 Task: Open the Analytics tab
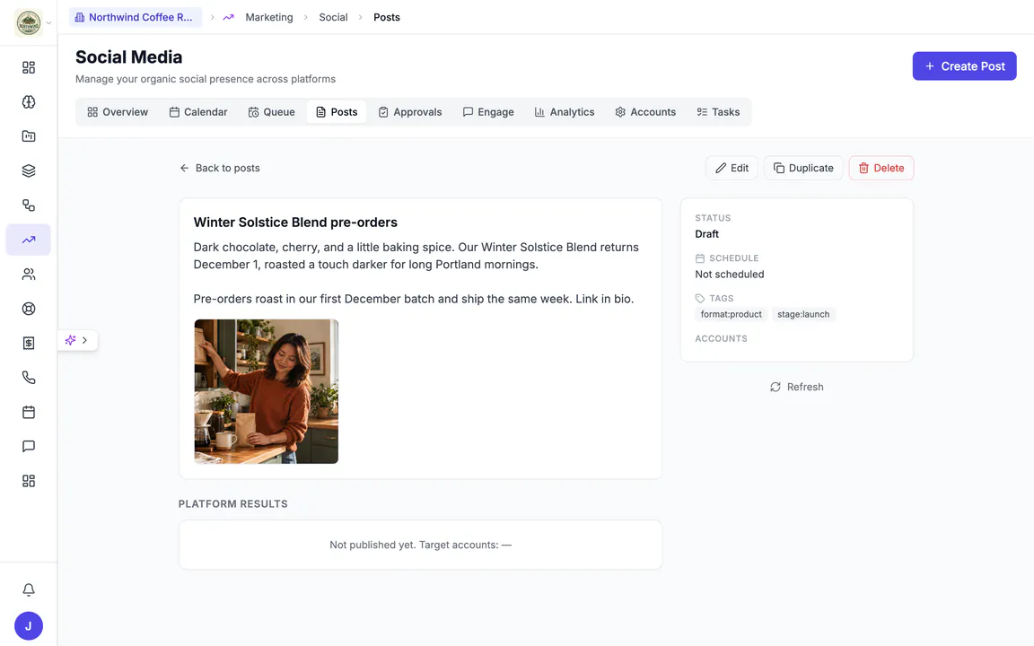coord(564,112)
